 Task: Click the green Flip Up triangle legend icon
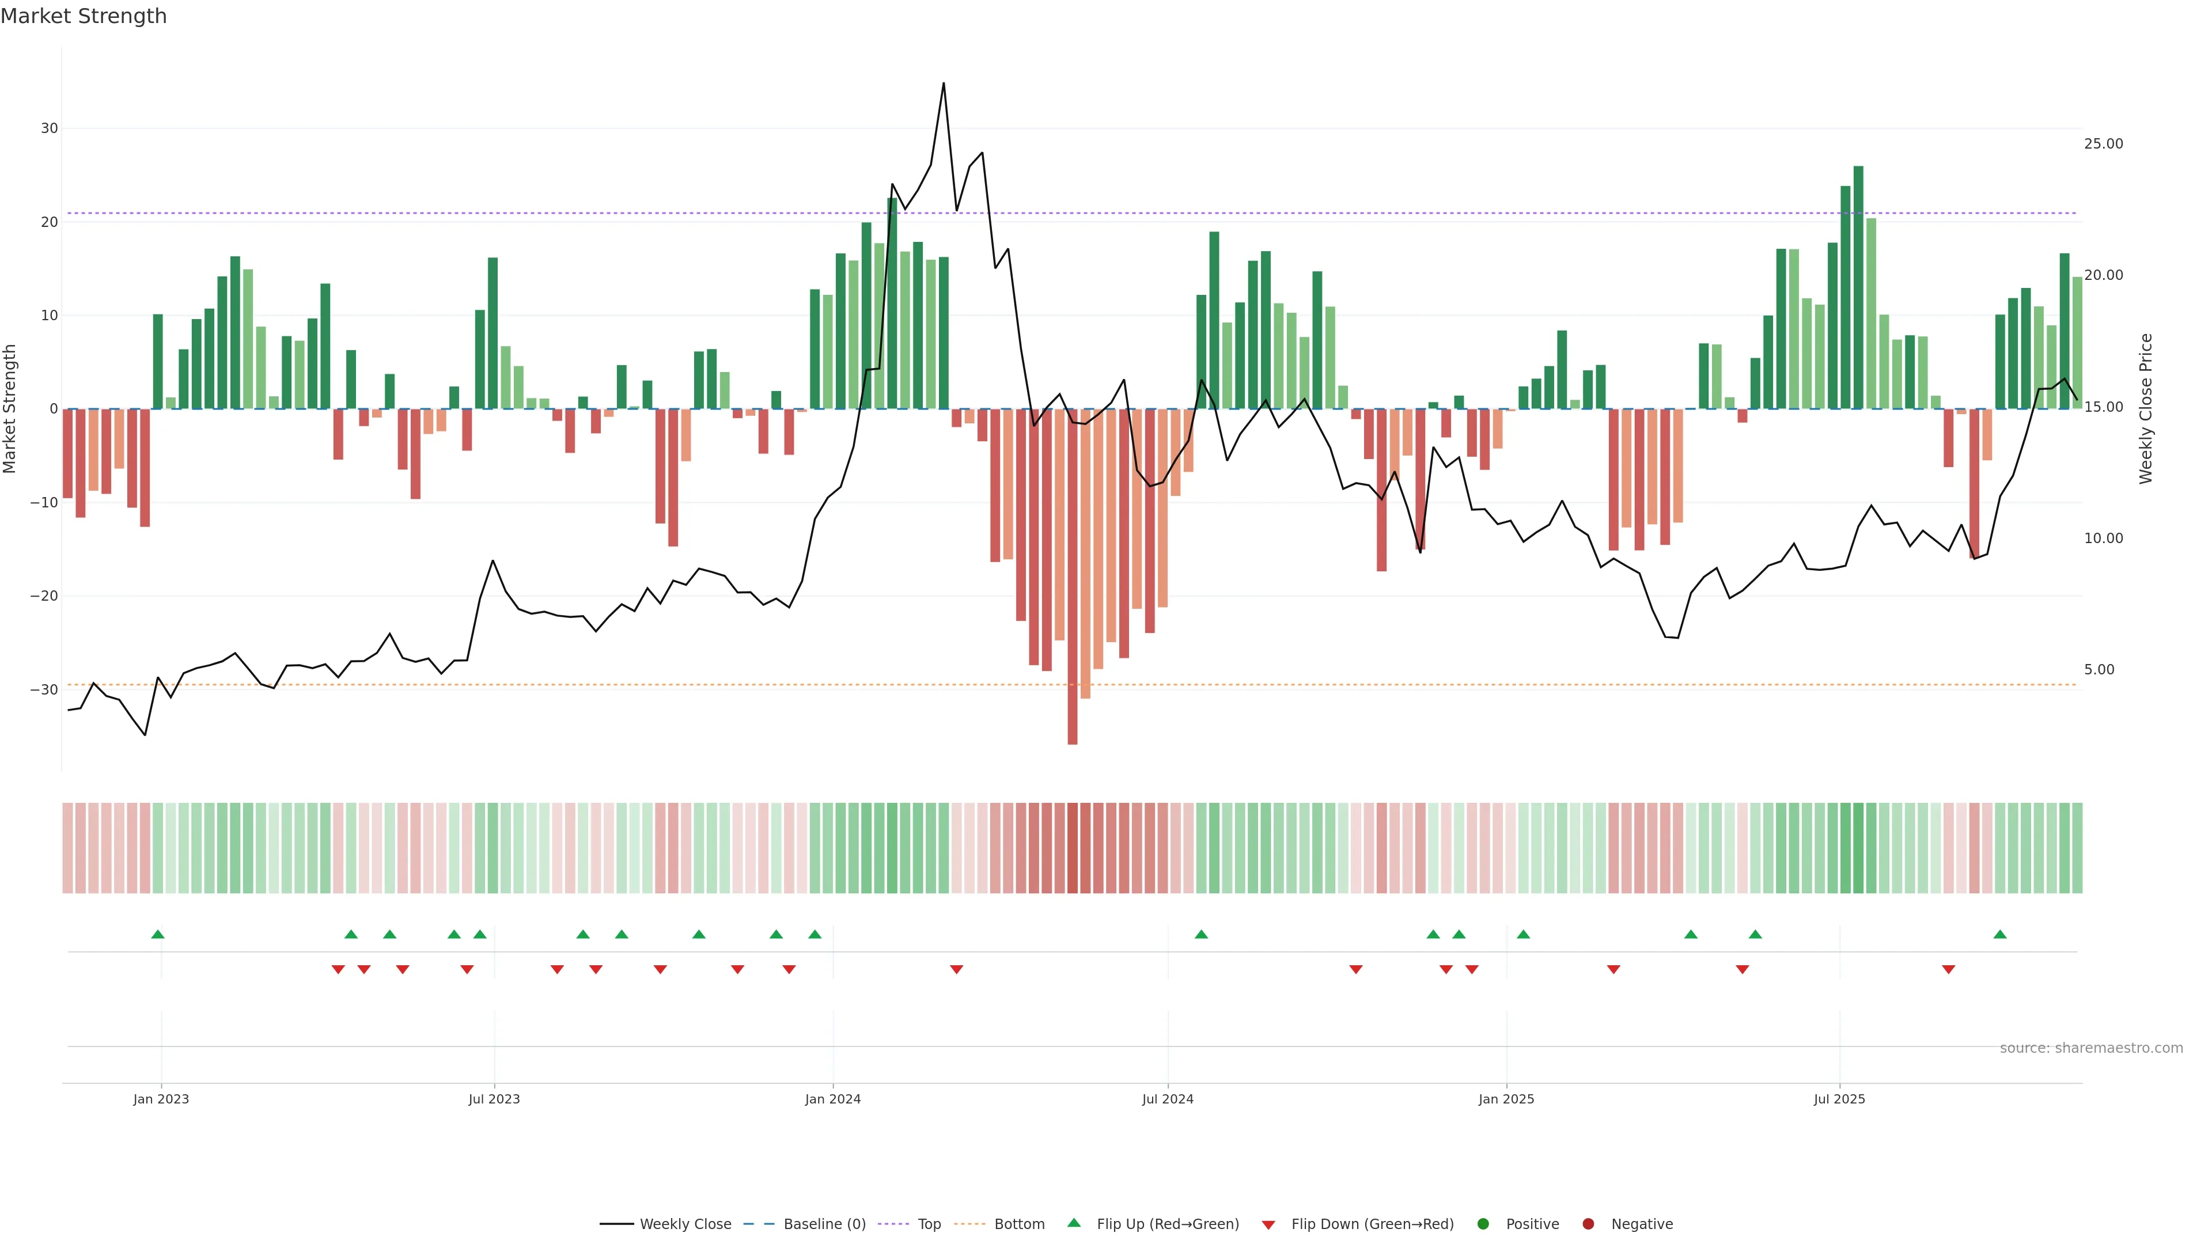point(1073,1223)
